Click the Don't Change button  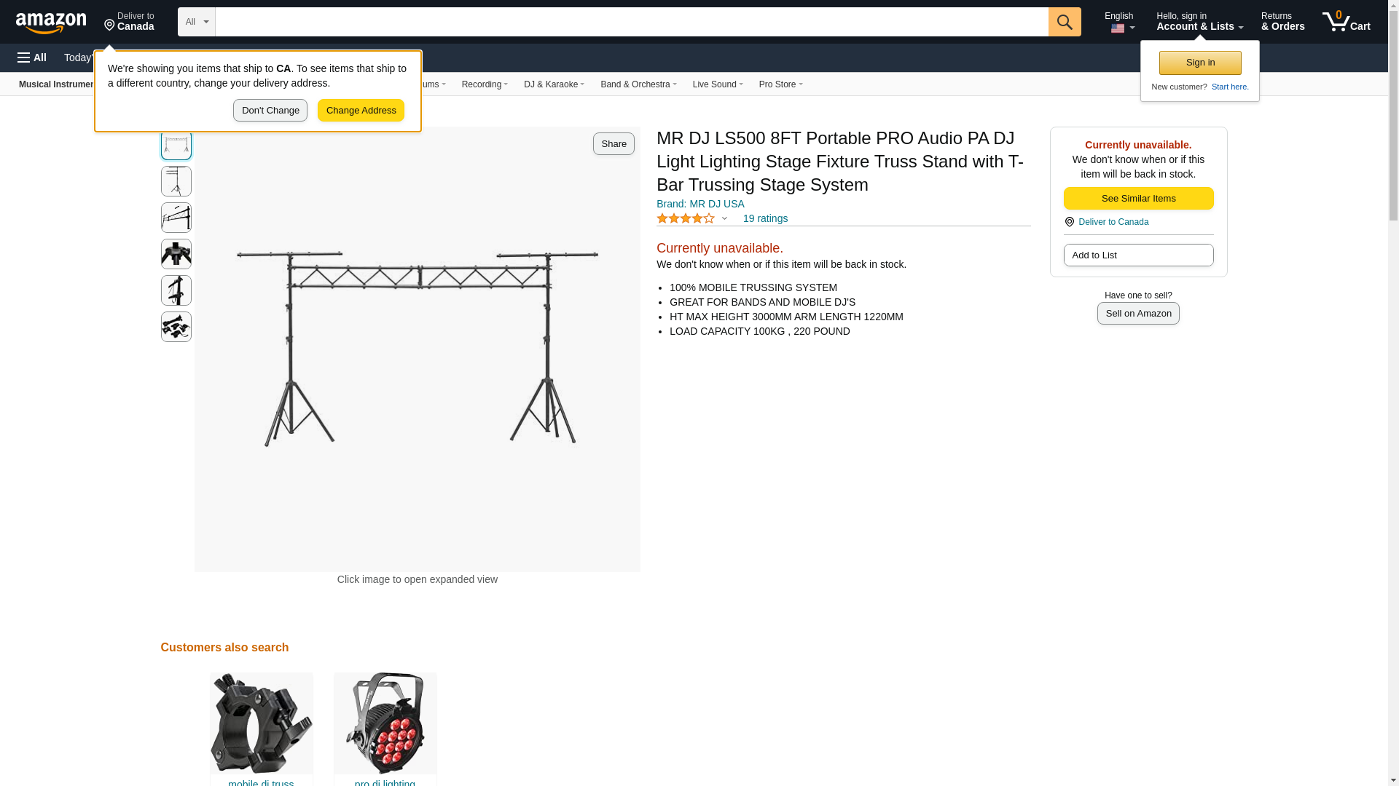point(270,111)
